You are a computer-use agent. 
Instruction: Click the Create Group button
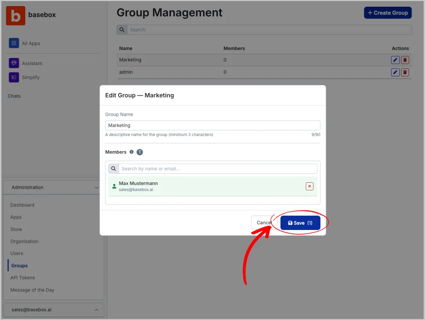tap(387, 13)
